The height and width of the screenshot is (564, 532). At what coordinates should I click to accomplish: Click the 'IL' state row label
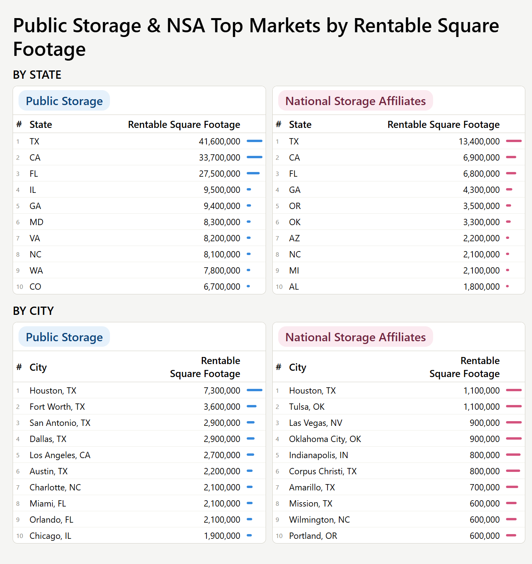pyautogui.click(x=33, y=190)
